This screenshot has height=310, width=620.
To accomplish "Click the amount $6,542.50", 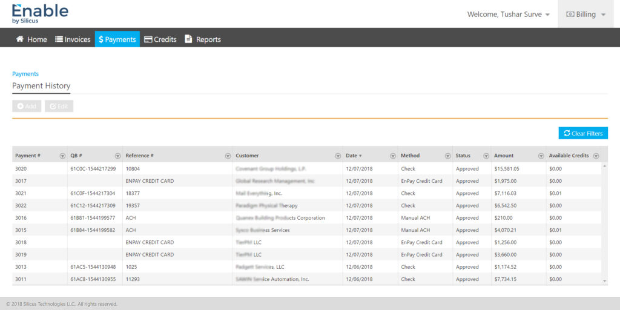I will coord(506,206).
